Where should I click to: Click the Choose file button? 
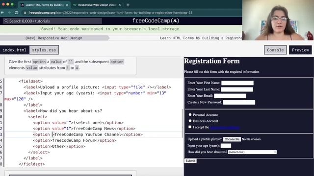pyautogui.click(x=232, y=139)
